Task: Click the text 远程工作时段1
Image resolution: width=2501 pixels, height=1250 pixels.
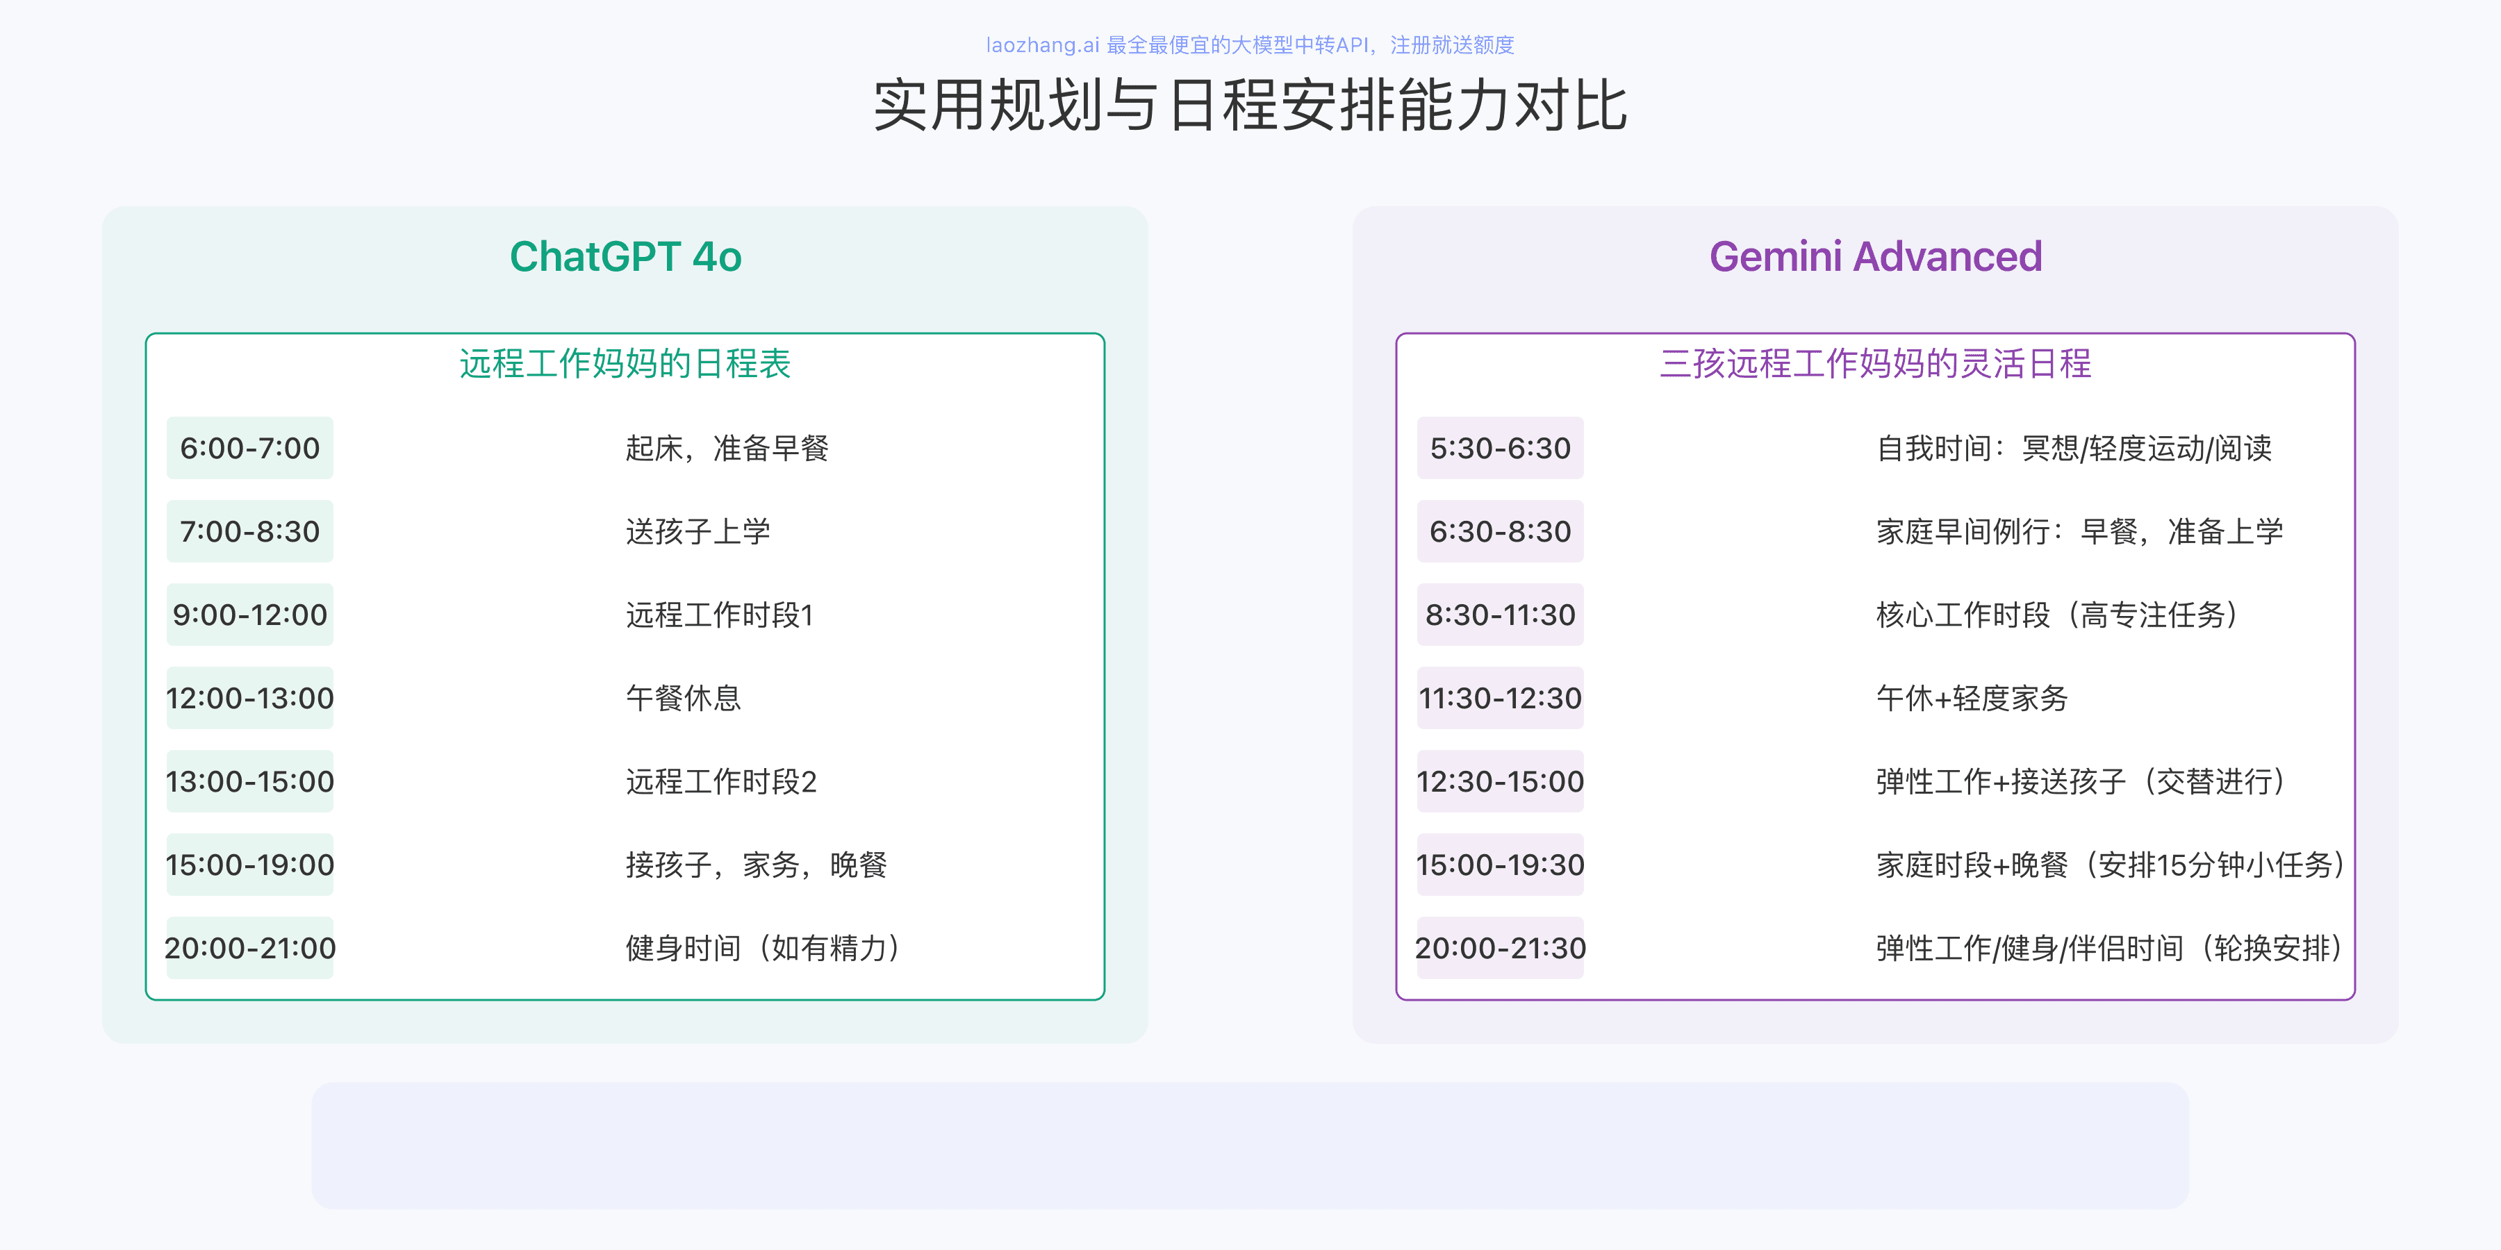Action: 720,615
